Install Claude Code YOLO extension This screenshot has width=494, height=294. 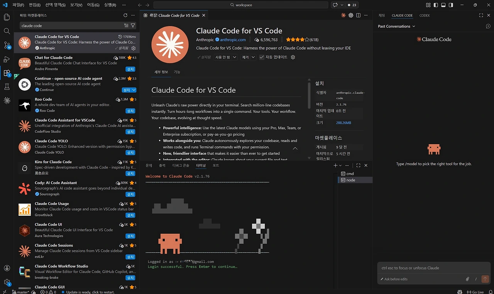pos(130,152)
